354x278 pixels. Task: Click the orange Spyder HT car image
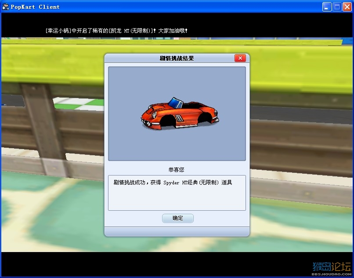180,113
